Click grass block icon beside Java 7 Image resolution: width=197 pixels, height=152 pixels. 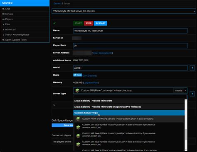coord(78,145)
